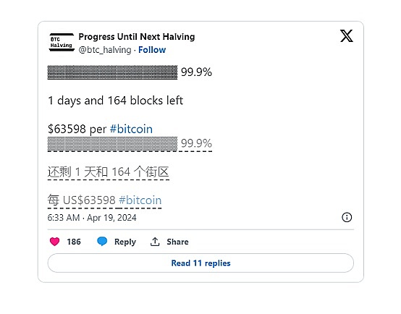Click the share upload arrow icon
The image size is (401, 314).
[155, 242]
